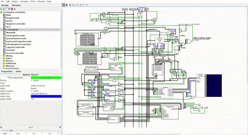Viewport: 248px width, 135px height.
Task: Open the FPGA menu
Action: coord(32,2)
